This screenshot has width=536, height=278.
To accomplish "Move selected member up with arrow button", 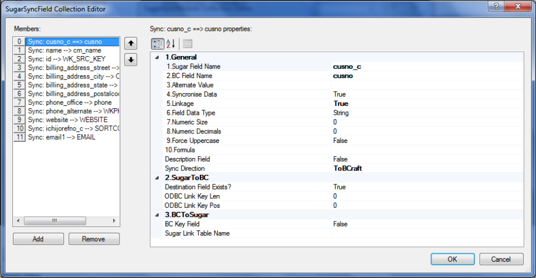I will [131, 43].
